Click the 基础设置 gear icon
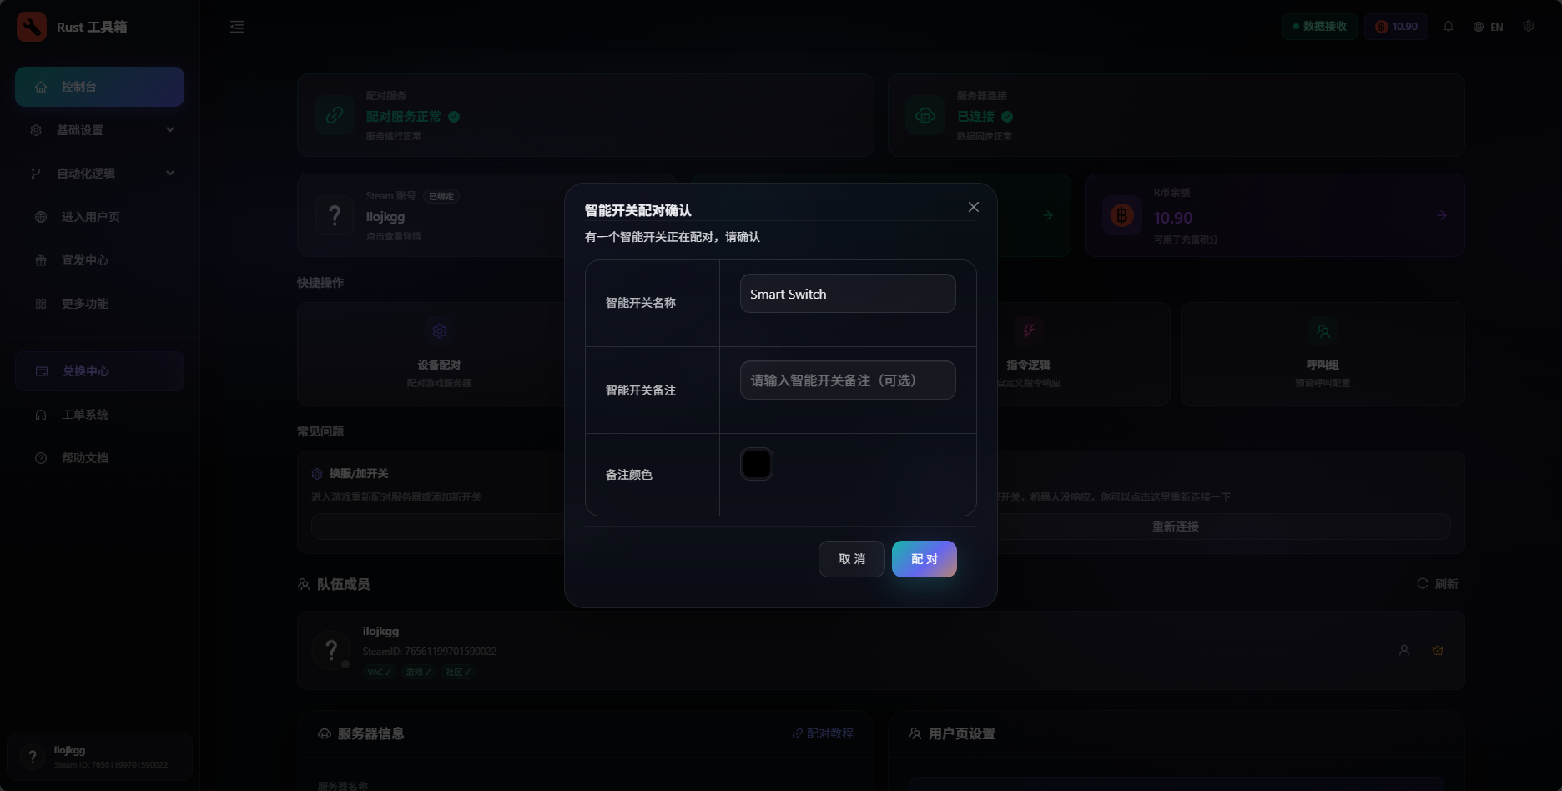Screen dimensions: 1562x791 point(36,130)
